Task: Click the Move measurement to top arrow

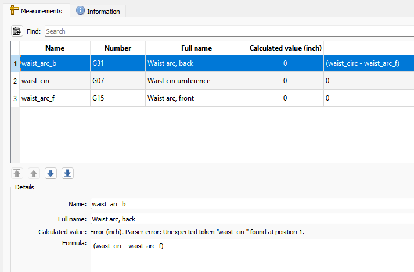Action: coord(17,173)
